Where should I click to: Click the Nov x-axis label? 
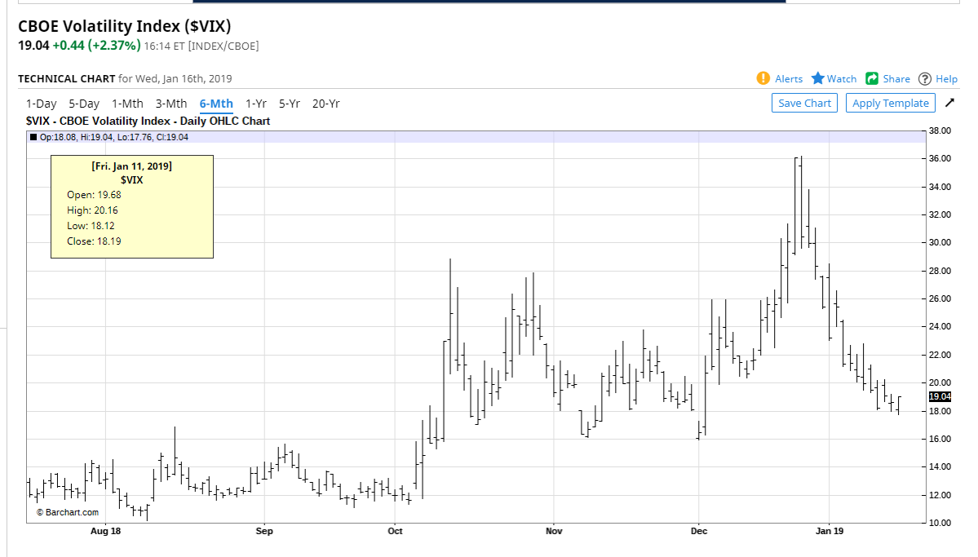point(554,531)
